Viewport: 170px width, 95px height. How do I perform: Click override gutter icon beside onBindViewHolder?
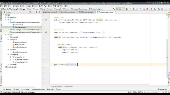46,20
